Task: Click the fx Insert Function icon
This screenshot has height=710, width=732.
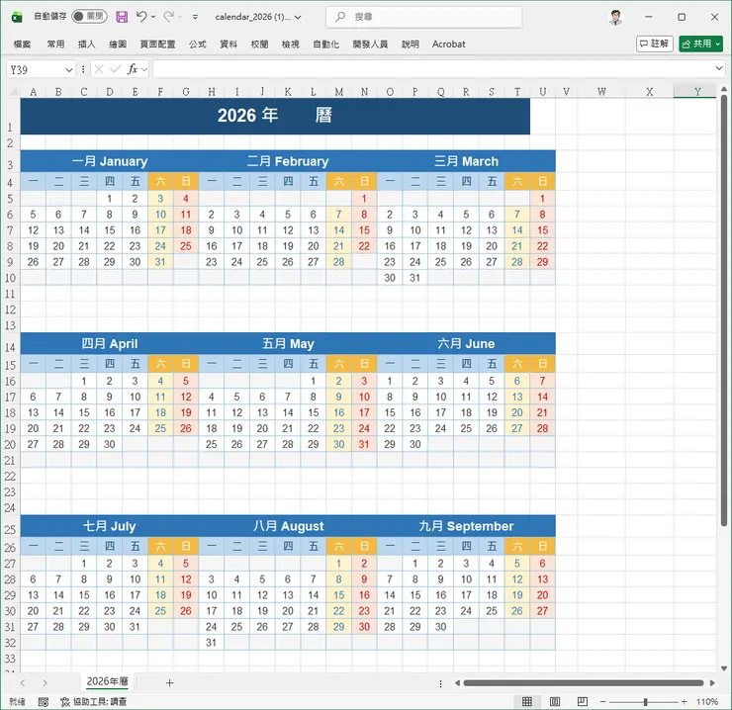Action: pyautogui.click(x=133, y=69)
